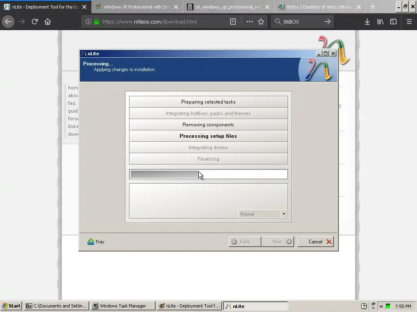Click the search magnifier icon
This screenshot has height=312, width=417.
click(278, 22)
